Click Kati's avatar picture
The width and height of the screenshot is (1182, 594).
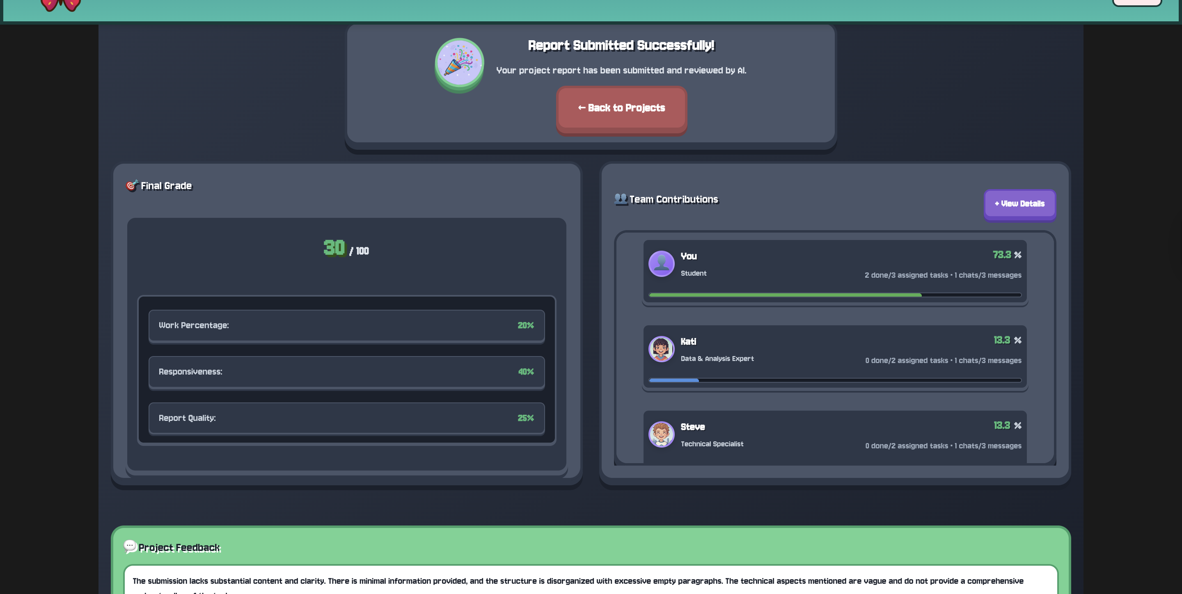tap(661, 349)
